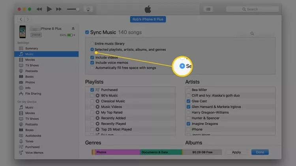Check the Bea Miller artist
This screenshot has width=296, height=166.
point(188,90)
